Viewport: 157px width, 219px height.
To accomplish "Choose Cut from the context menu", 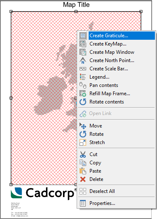I will coord(116,154).
